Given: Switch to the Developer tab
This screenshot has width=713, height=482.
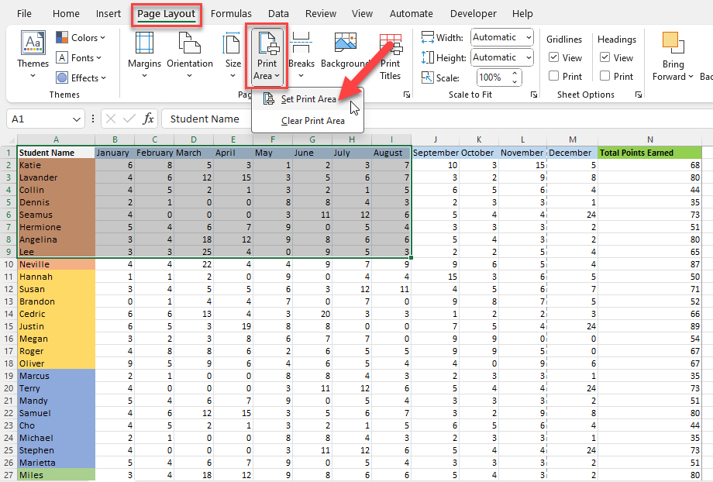Looking at the screenshot, I should point(474,14).
